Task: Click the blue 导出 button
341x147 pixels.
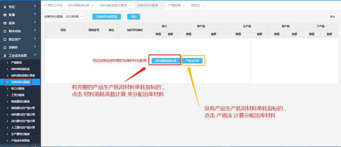Action: tap(134, 17)
